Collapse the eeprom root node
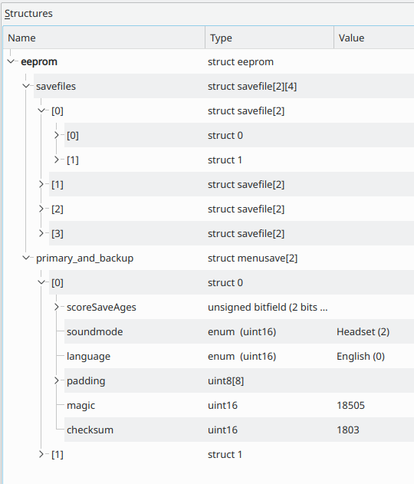 click(x=11, y=61)
